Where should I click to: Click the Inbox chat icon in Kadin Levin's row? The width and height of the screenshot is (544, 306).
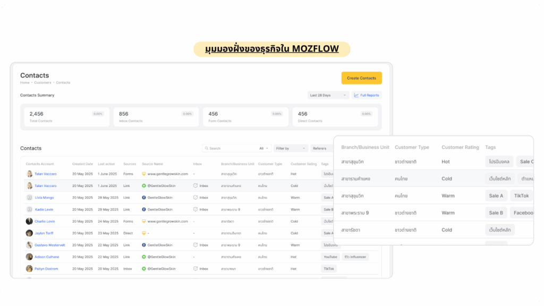[x=195, y=209]
